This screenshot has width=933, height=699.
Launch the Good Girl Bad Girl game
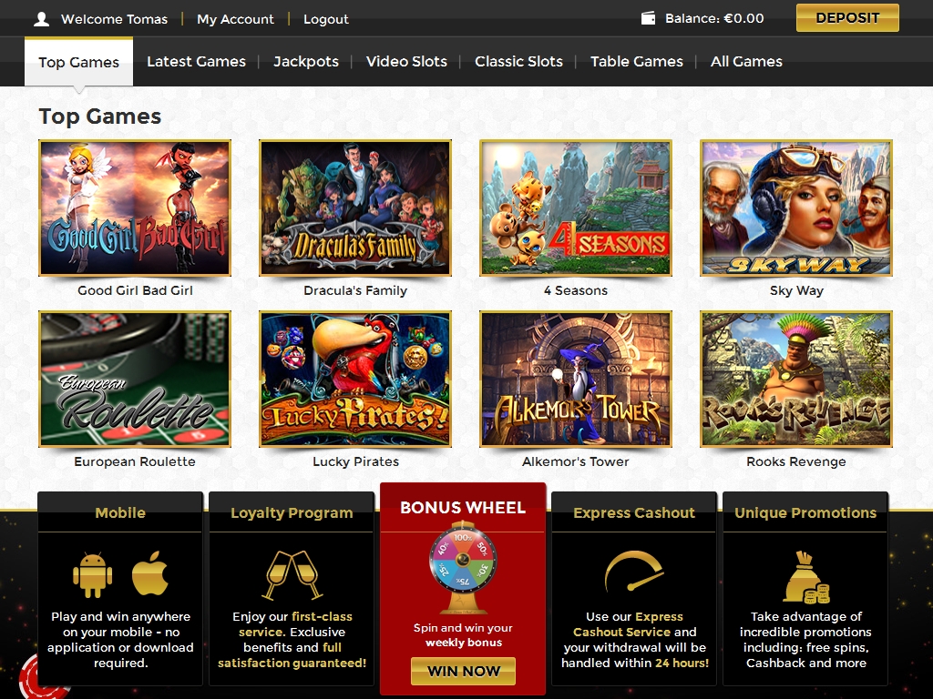[x=135, y=208]
